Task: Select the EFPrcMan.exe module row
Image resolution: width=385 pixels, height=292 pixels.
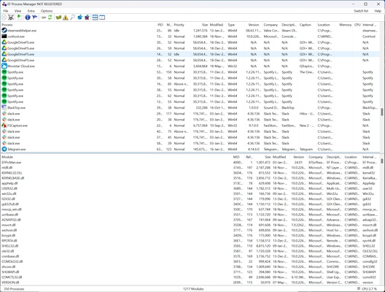Action: pos(190,162)
